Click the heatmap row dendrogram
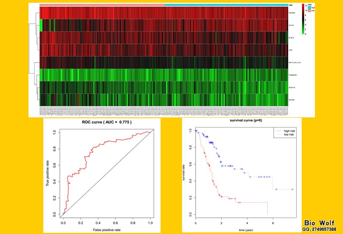 pos(34,56)
